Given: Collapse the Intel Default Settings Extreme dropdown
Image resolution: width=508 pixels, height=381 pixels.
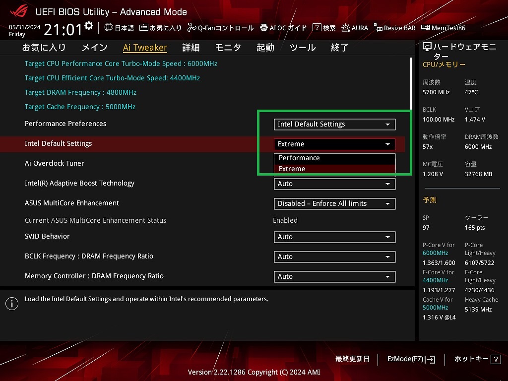Looking at the screenshot, I should click(335, 144).
